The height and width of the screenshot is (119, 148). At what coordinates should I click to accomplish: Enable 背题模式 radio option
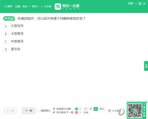click(38, 111)
